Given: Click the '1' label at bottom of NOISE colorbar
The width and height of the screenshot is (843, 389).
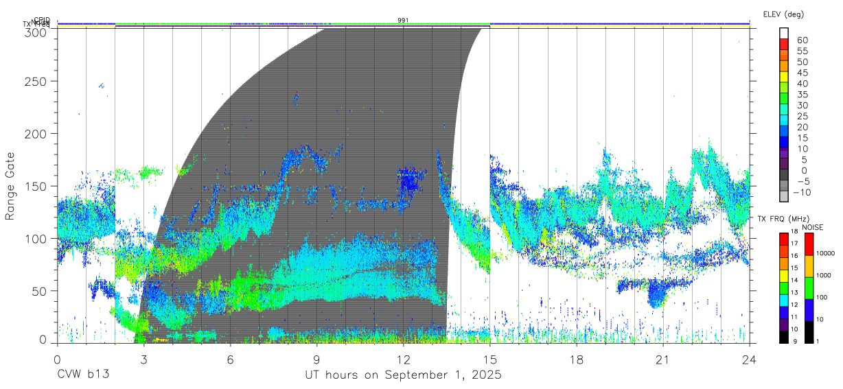Looking at the screenshot, I should [x=819, y=341].
